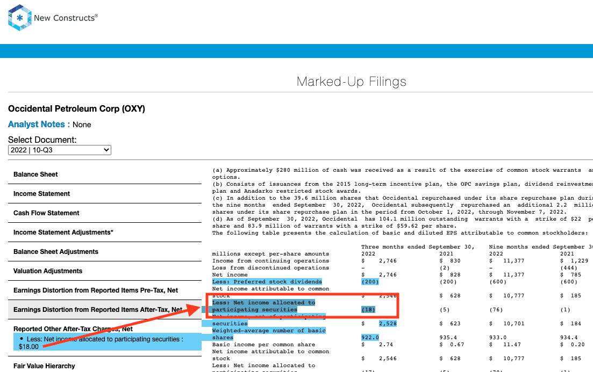Screen dimensions: 593x372
Task: Click the (444) discontinued operations value
Action: click(569, 268)
